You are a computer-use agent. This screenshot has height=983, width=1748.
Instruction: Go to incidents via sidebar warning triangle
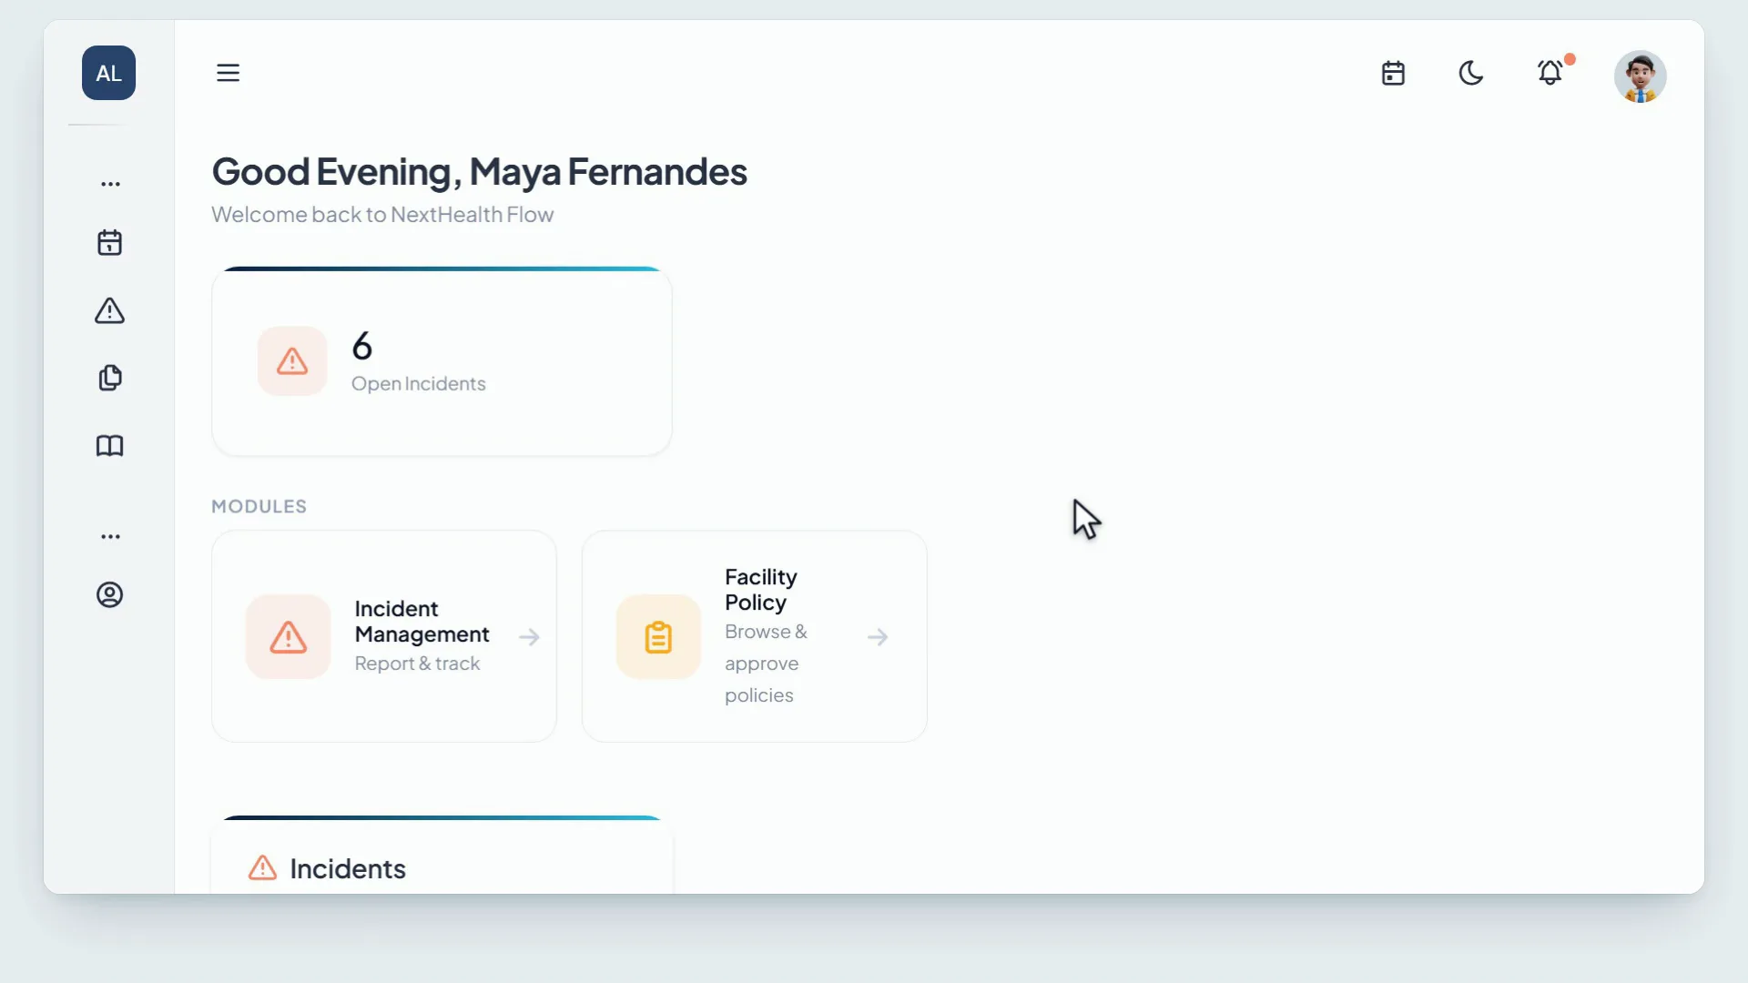click(110, 310)
